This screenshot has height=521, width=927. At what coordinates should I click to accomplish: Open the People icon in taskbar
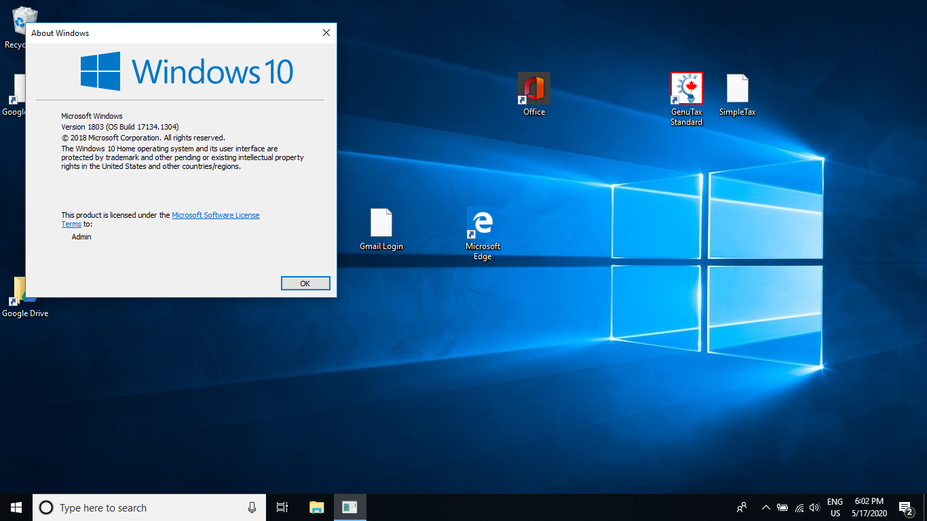click(742, 507)
